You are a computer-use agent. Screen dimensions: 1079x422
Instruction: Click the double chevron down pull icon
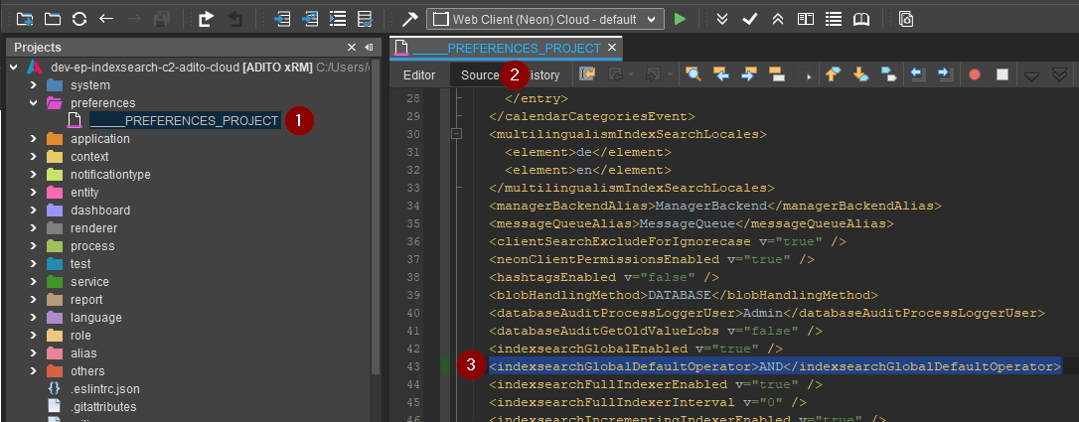(x=722, y=19)
